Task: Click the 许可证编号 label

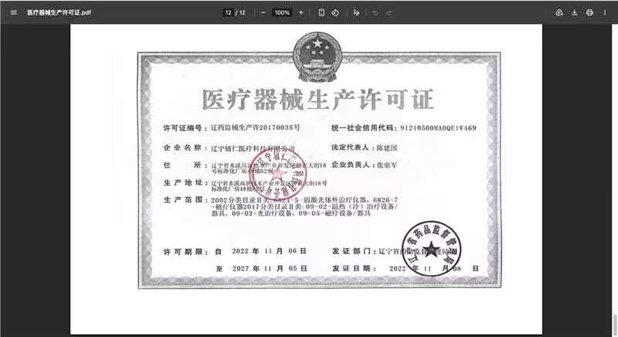Action: tap(183, 128)
